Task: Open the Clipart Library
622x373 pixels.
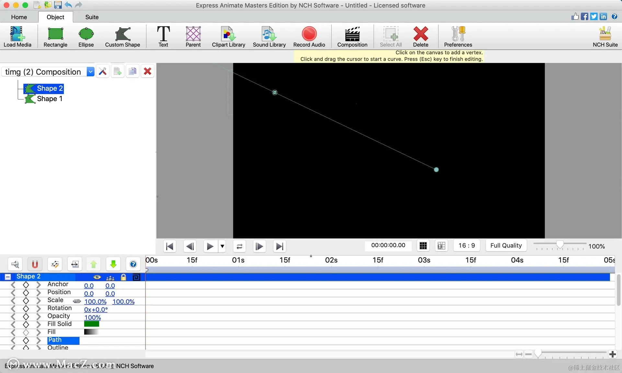Action: click(x=228, y=37)
